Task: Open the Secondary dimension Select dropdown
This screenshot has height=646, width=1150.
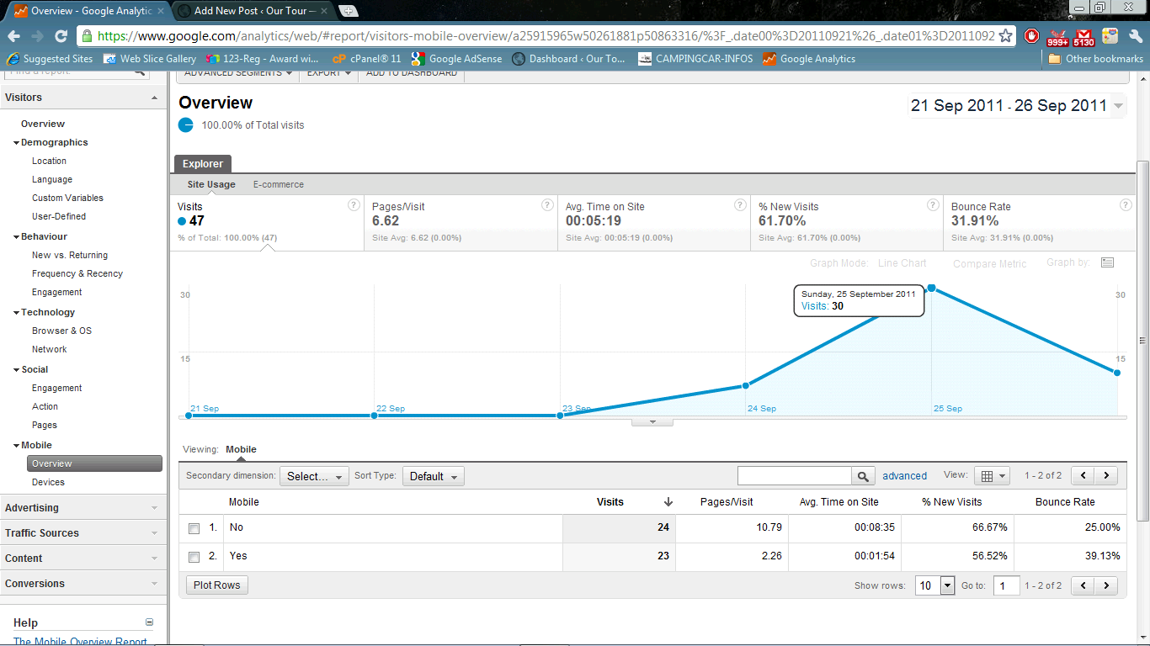Action: pos(314,475)
